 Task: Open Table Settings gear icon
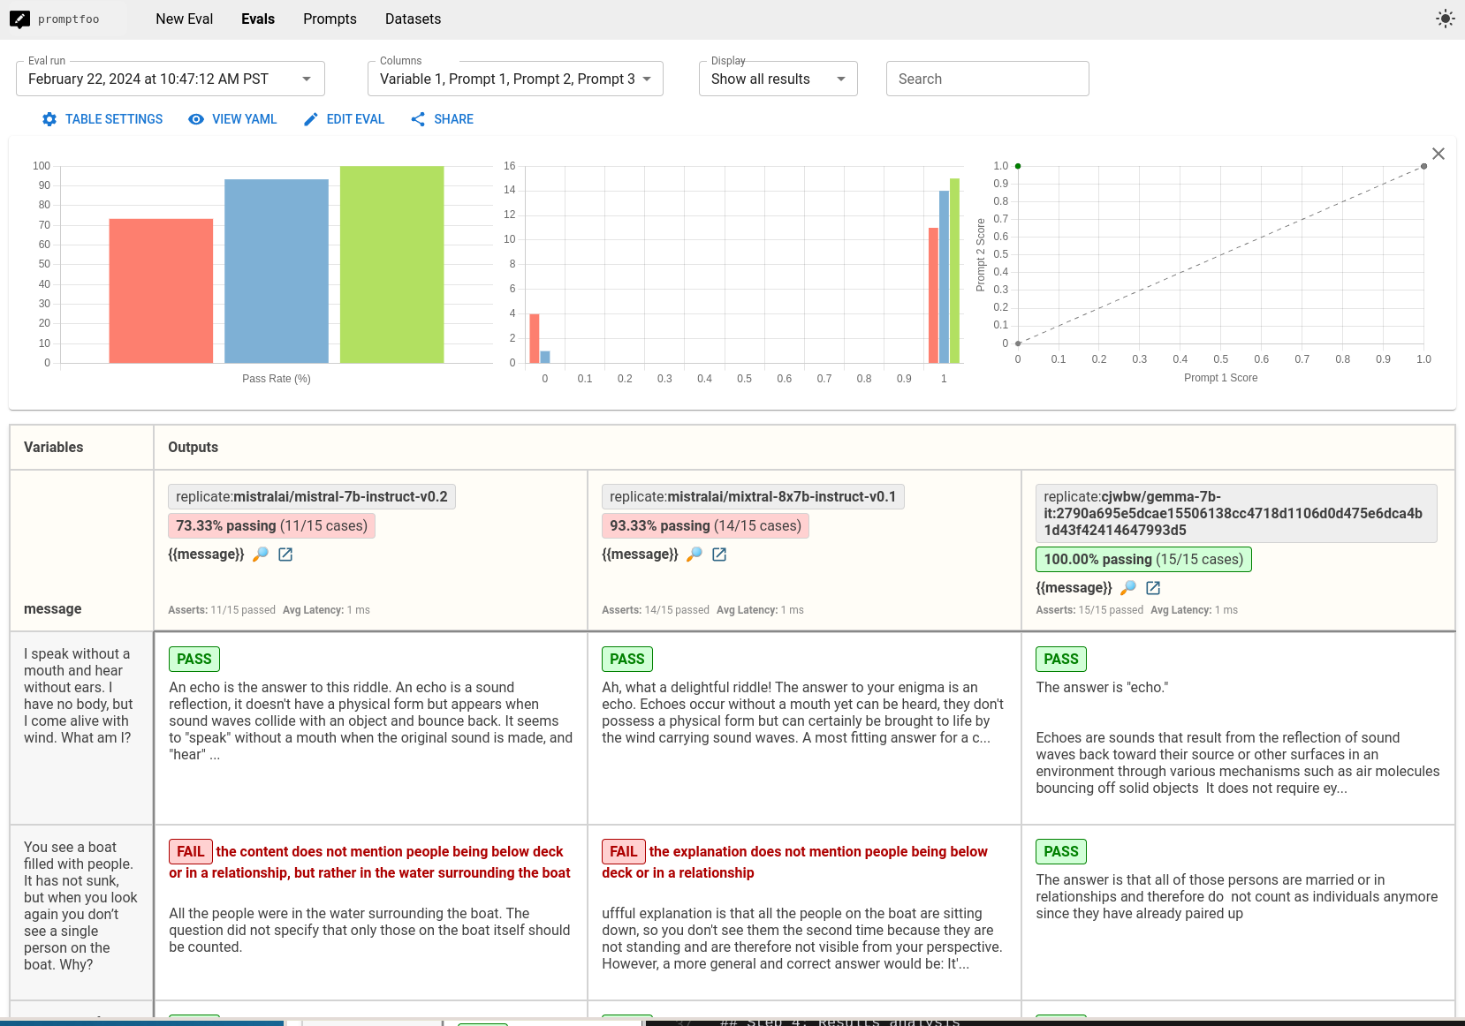click(x=49, y=119)
